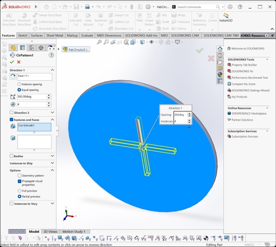Open SOLIDWORKS Rx link

point(242,71)
